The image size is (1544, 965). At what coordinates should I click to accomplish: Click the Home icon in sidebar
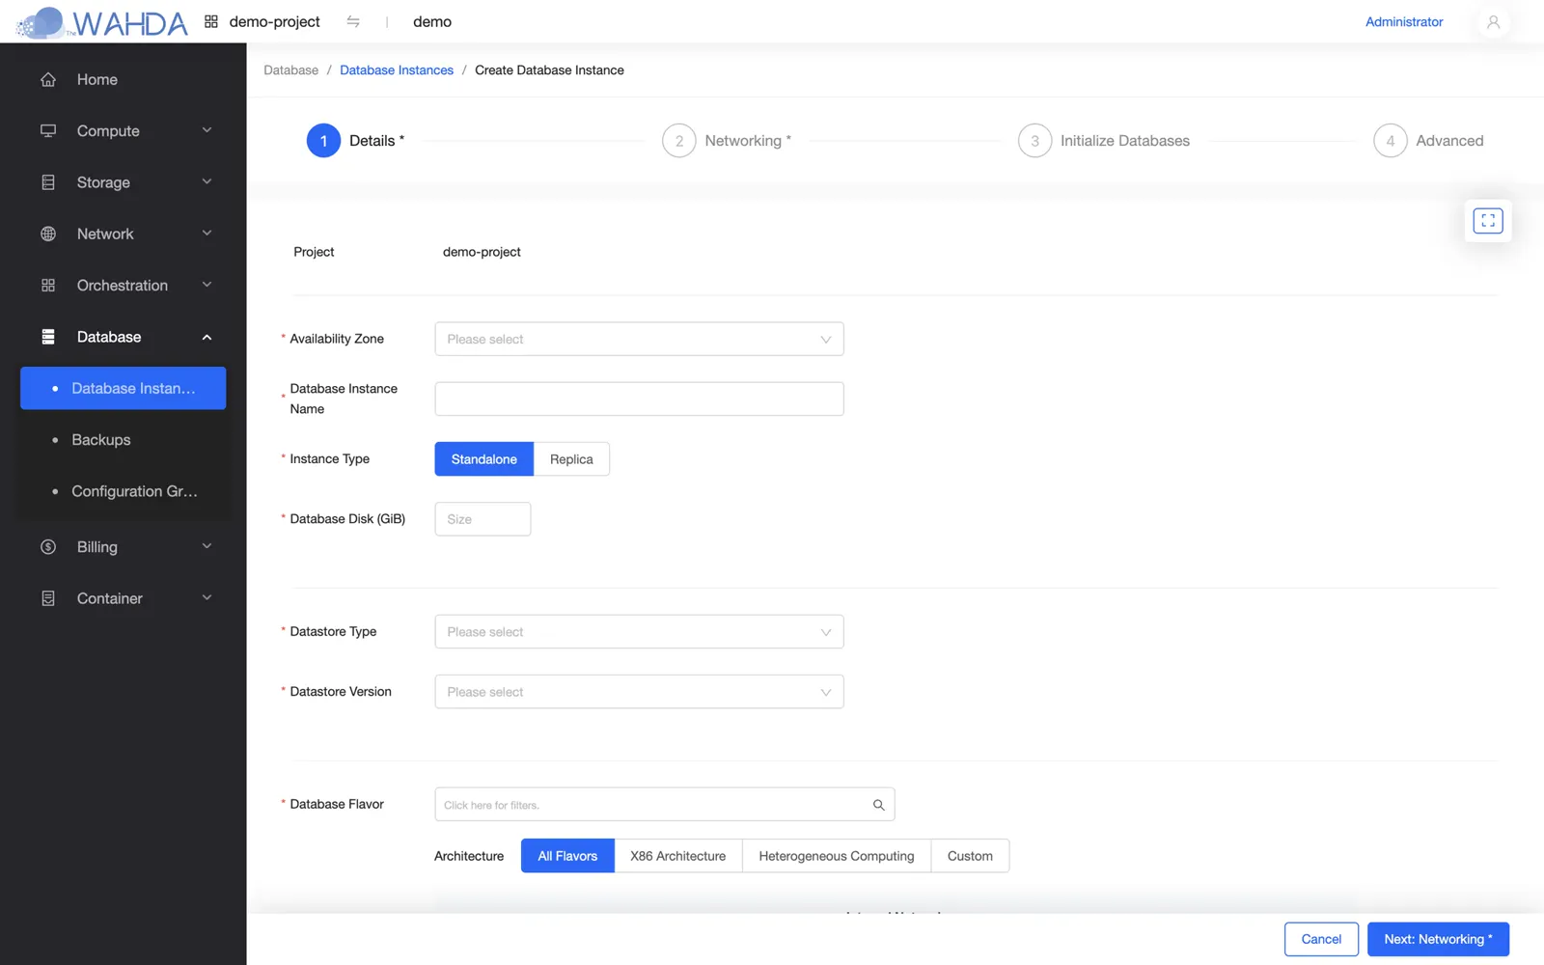coord(48,79)
